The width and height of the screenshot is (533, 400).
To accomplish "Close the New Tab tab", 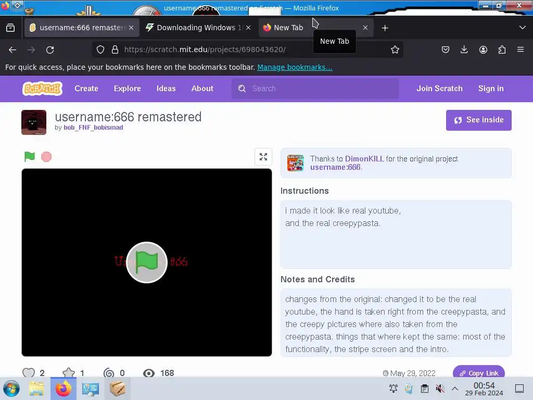I will (365, 28).
